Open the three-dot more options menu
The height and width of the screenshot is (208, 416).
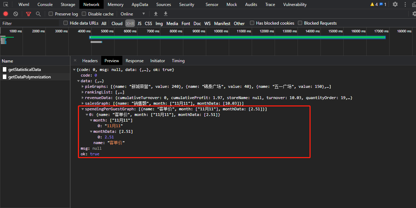(405, 4)
